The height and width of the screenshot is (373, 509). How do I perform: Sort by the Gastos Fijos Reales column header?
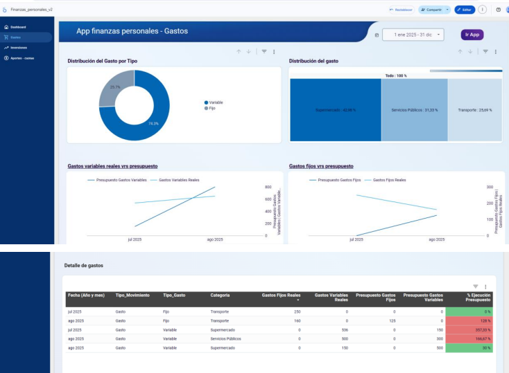281,297
